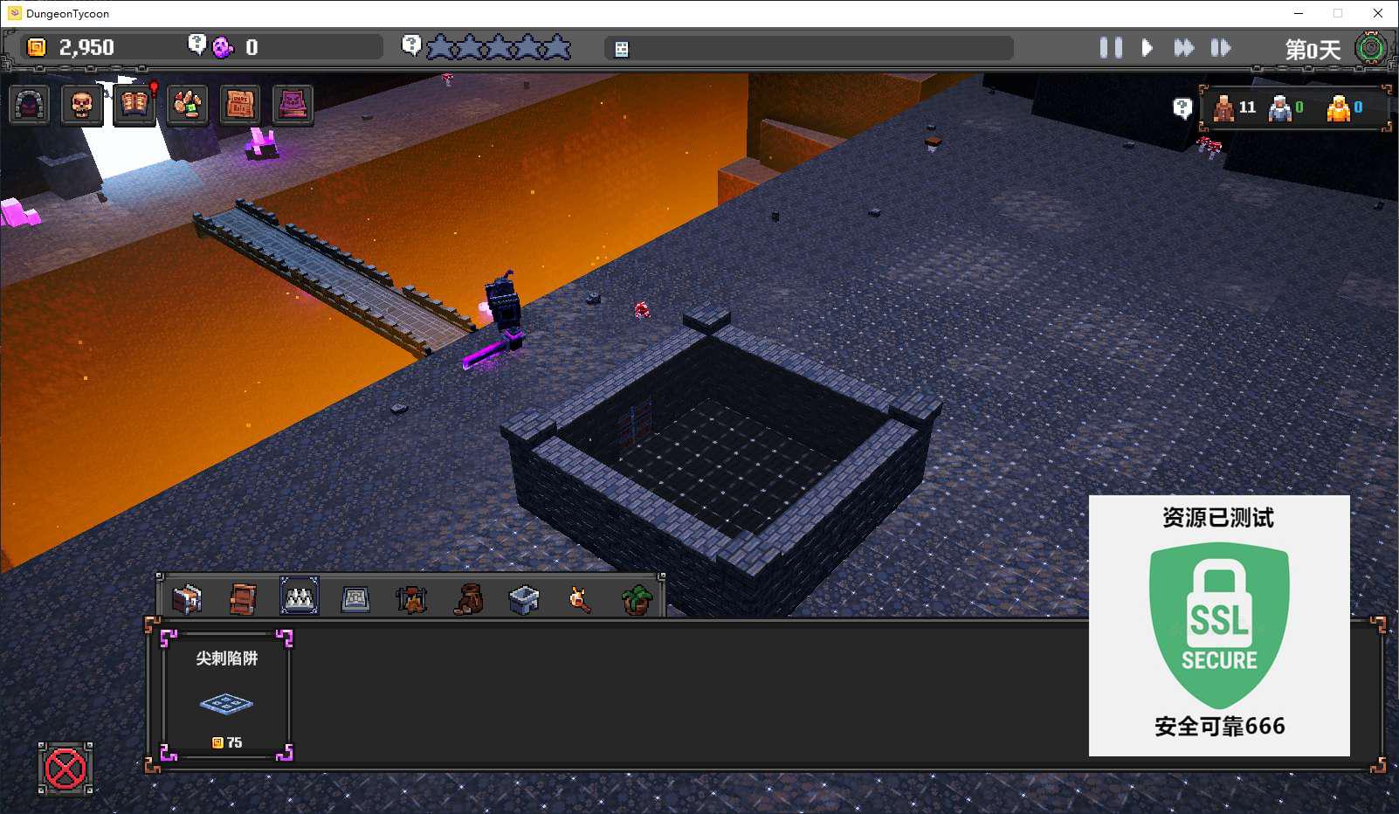Screen dimensions: 1399x814
Task: Open the food and ingredients menu
Action: point(187,106)
